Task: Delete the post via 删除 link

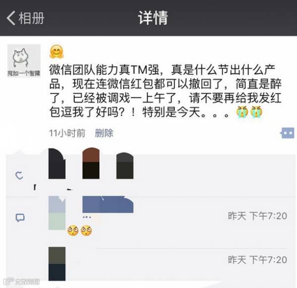Action: pyautogui.click(x=104, y=133)
